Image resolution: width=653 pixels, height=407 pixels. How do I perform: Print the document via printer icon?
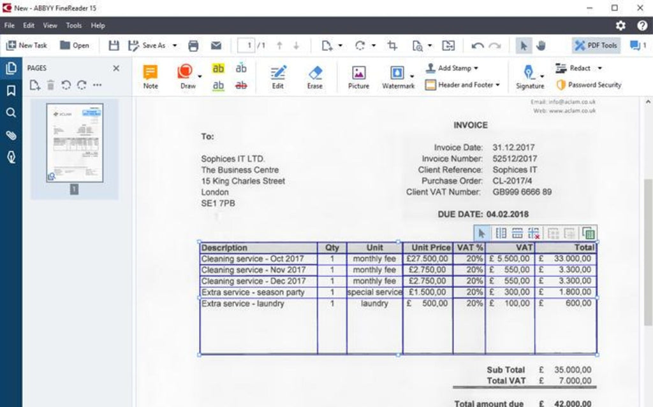coord(193,45)
